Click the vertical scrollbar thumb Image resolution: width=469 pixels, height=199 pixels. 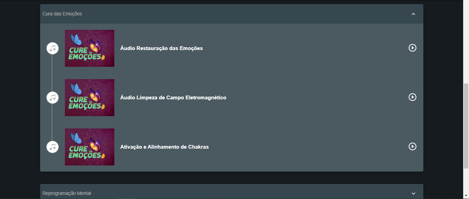[466, 125]
